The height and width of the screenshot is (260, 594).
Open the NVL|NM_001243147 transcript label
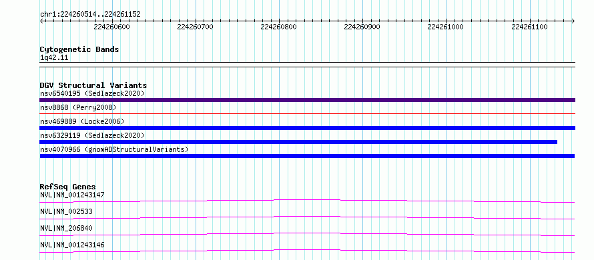72,195
